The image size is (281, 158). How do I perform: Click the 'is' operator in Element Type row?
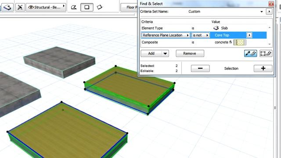[x=193, y=28]
